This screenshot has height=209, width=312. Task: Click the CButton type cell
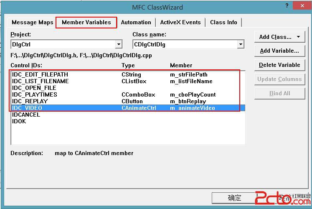132,101
